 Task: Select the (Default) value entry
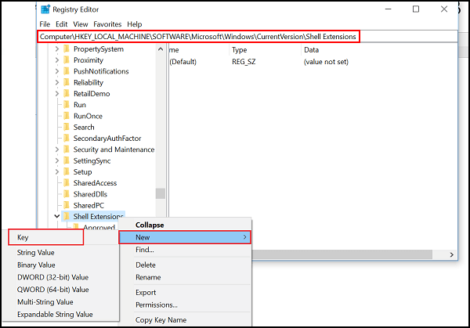click(183, 62)
